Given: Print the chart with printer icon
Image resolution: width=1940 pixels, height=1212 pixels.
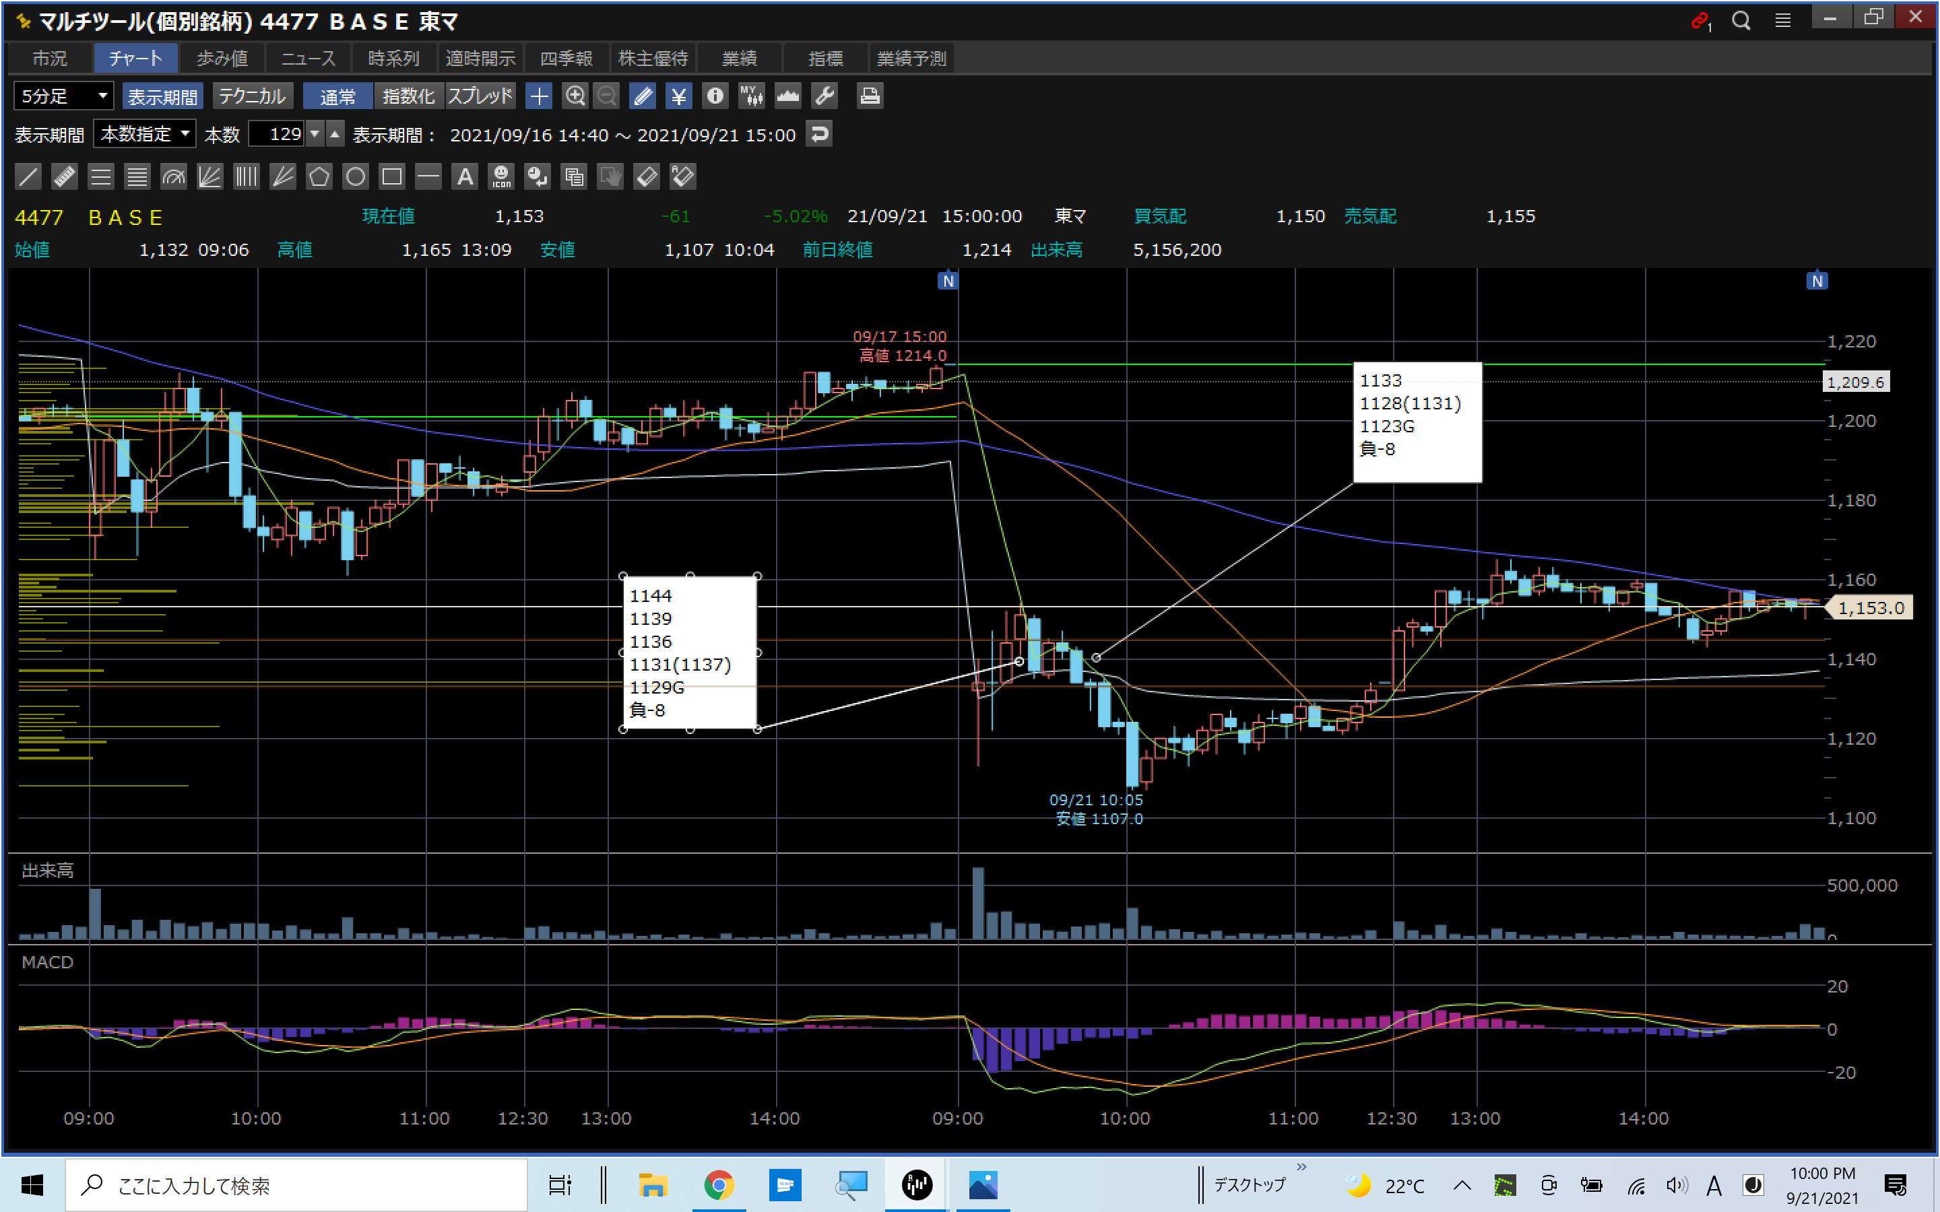Looking at the screenshot, I should click(869, 96).
